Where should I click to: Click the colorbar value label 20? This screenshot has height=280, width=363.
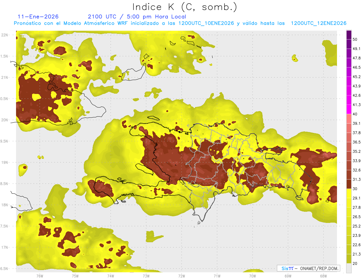(x=355, y=263)
